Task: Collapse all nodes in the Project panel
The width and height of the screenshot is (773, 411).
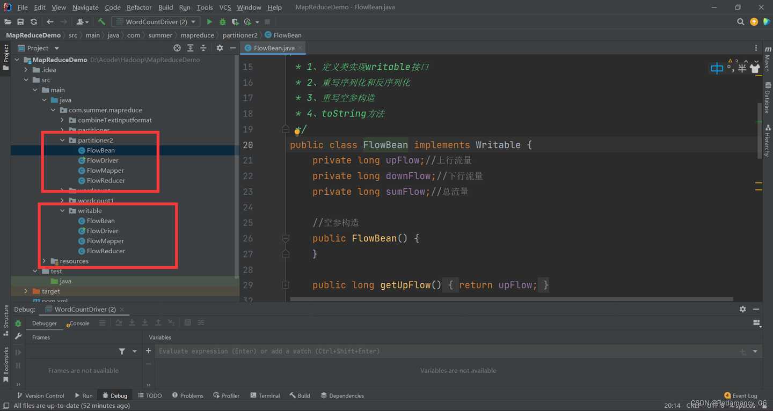Action: coord(203,48)
